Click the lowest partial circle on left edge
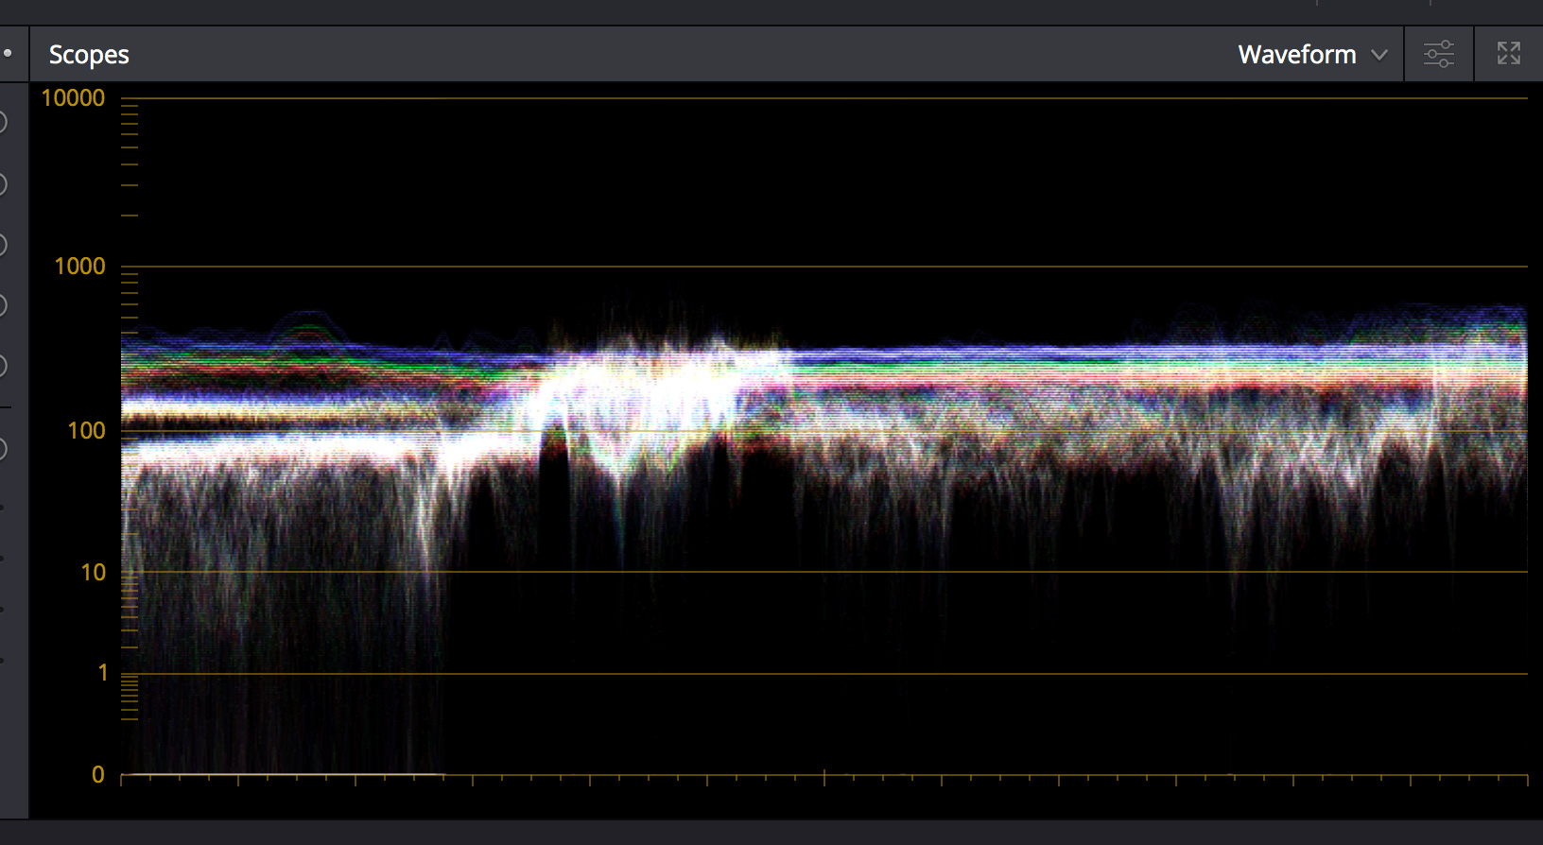Screen dimensions: 1543x845 coord(3,448)
